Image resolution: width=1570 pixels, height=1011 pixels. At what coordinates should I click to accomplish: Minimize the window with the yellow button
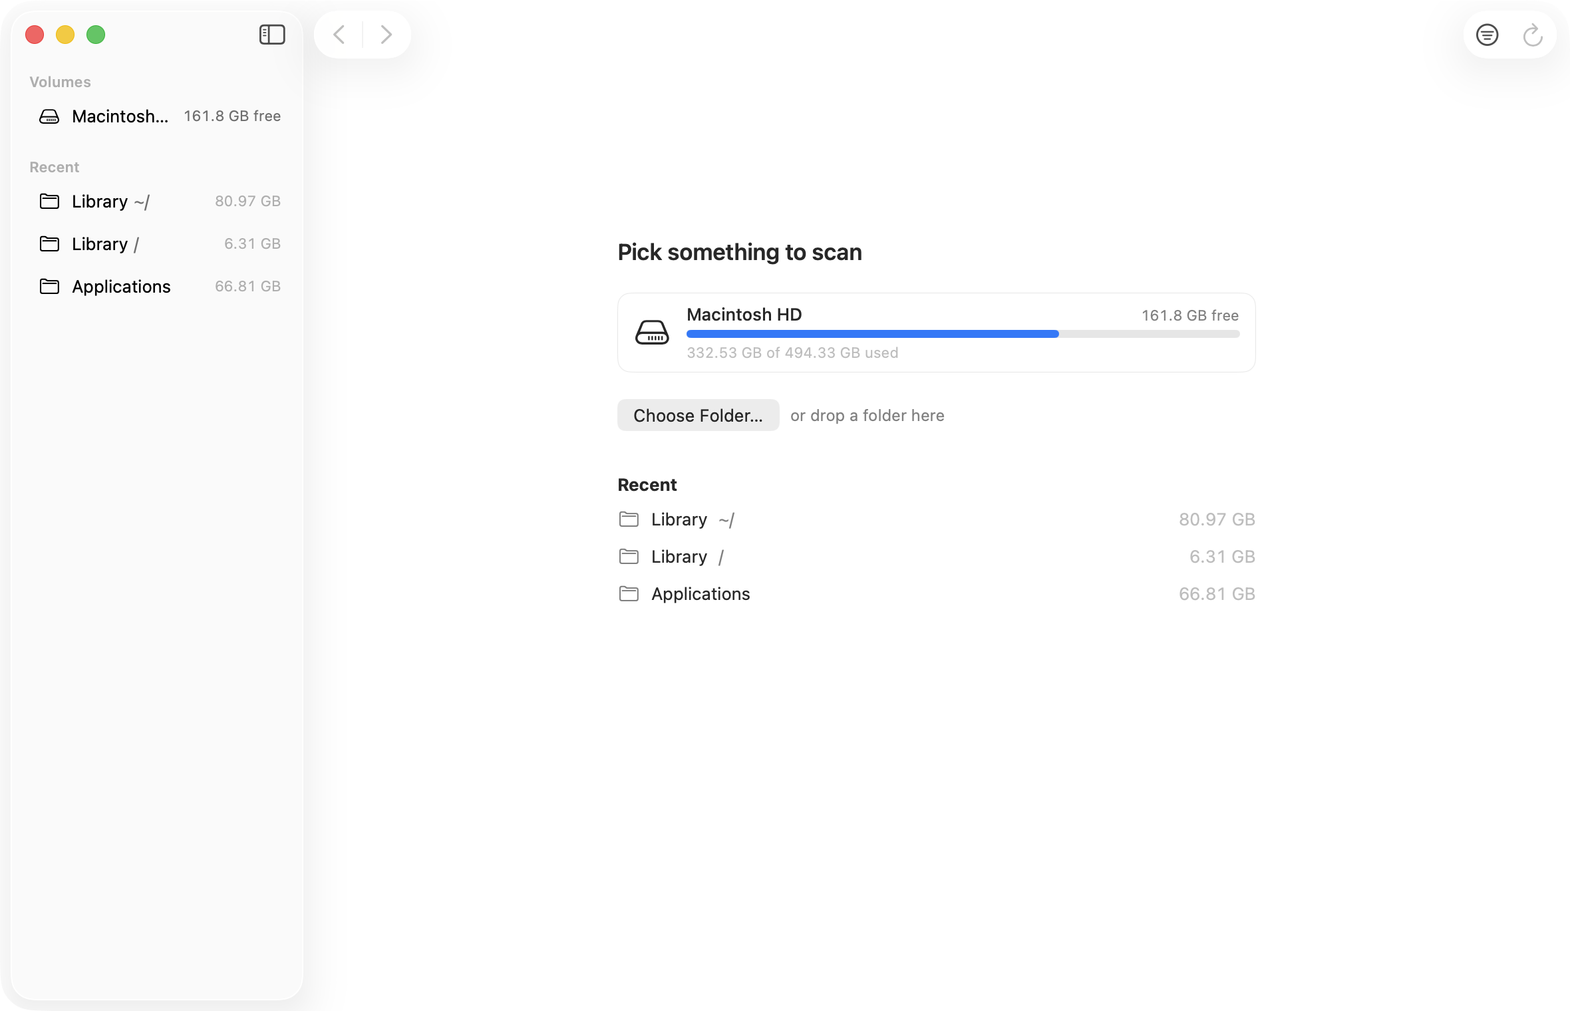click(65, 35)
